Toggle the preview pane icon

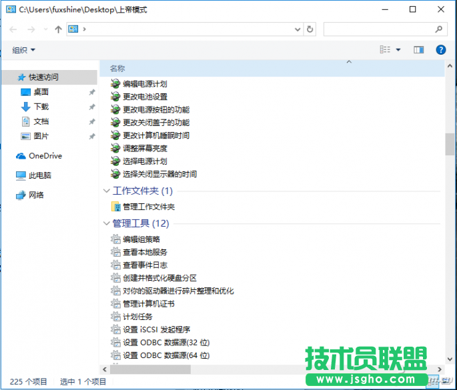[418, 50]
